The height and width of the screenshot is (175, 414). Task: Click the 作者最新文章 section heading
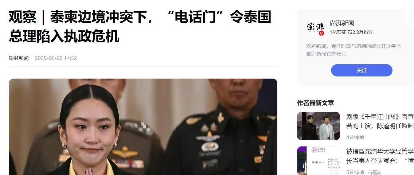(x=315, y=103)
